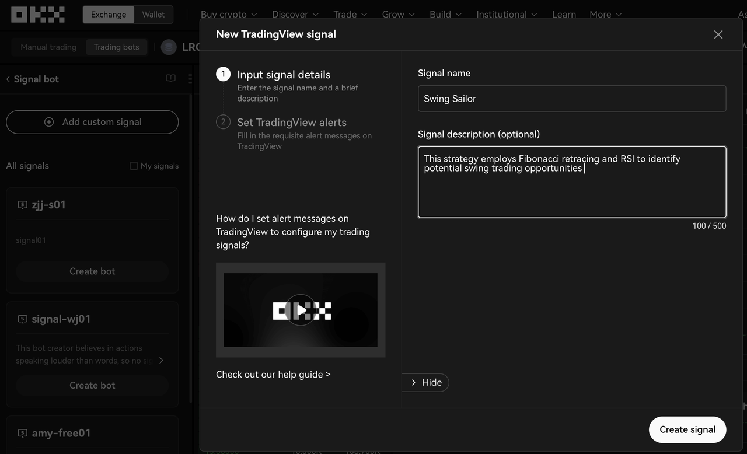
Task: Click the signal icon on the amy-free01 card
Action: click(x=22, y=433)
